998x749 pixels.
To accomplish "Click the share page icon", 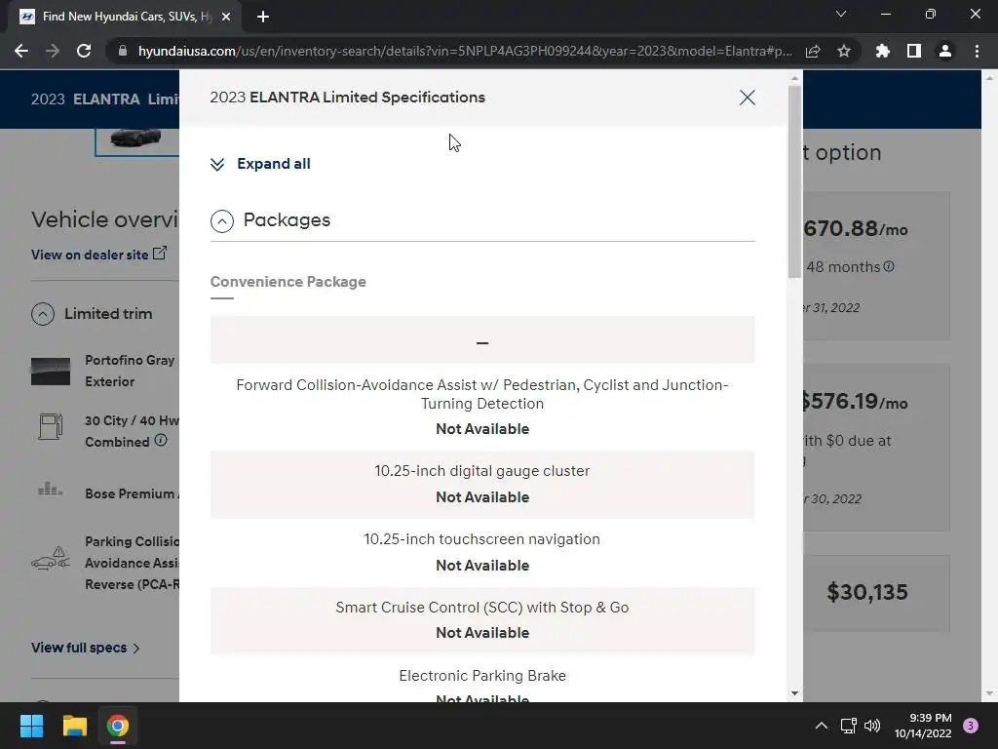I will 813,51.
